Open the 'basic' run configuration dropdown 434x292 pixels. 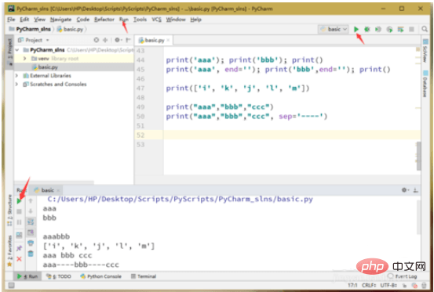[334, 29]
